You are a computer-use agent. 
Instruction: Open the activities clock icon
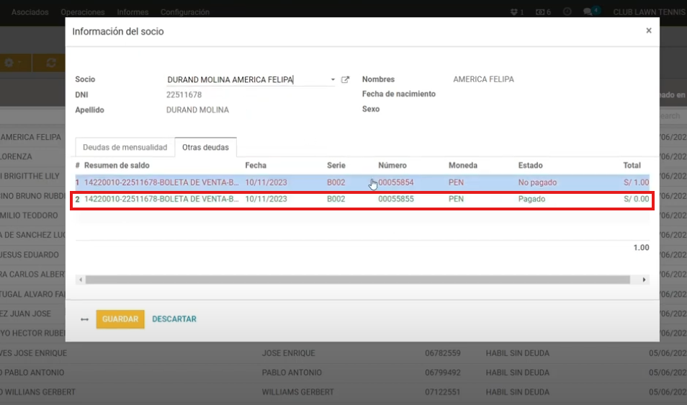click(x=567, y=12)
